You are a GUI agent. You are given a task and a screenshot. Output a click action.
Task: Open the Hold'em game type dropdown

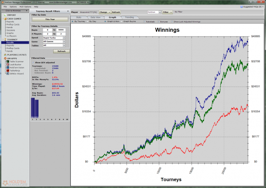[x=154, y=12]
